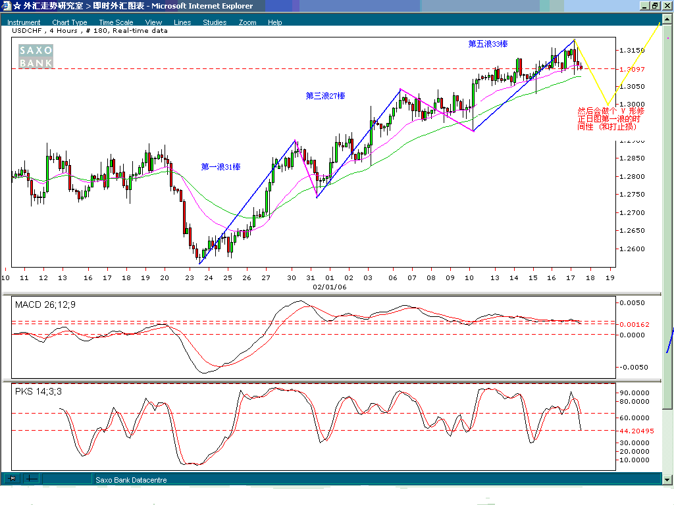Viewport: 674px width, 505px height.
Task: Open the Chart Type menu
Action: (70, 22)
